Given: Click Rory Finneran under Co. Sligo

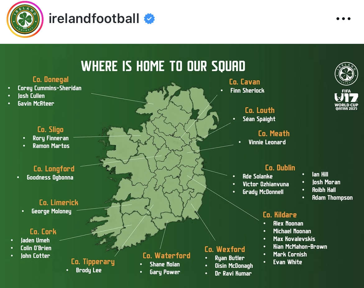Looking at the screenshot, I should click(51, 138).
